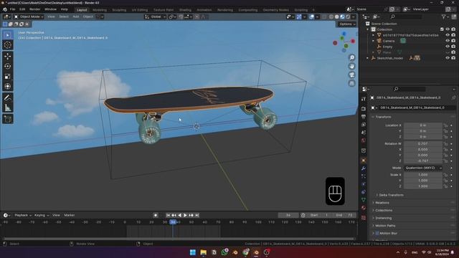Open the Render properties tab
The height and width of the screenshot is (258, 459).
[x=364, y=109]
